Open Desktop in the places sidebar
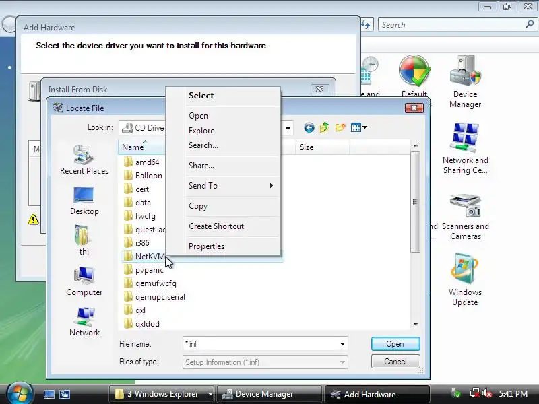The width and height of the screenshot is (539, 404). click(84, 201)
